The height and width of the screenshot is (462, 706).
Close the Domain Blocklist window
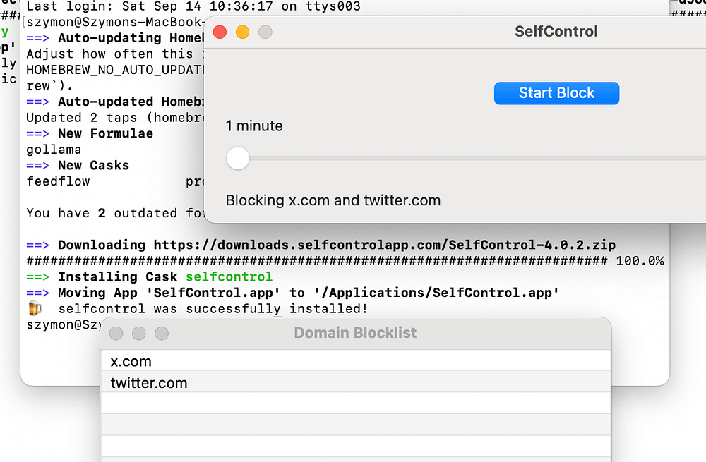coord(116,333)
